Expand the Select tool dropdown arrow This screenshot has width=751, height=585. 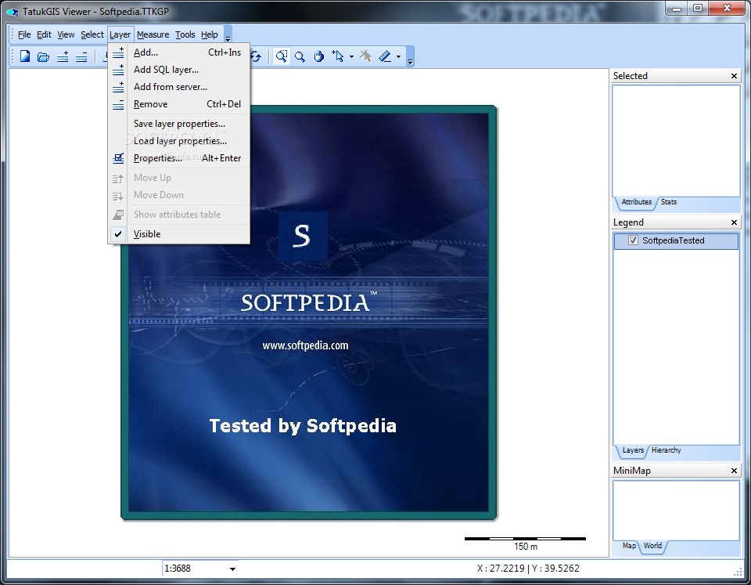[x=351, y=57]
